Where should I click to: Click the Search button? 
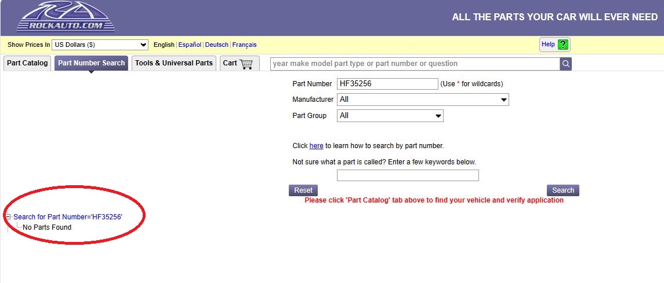click(x=563, y=190)
